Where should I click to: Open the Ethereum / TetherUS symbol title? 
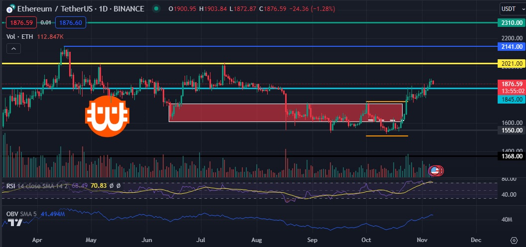coord(81,8)
